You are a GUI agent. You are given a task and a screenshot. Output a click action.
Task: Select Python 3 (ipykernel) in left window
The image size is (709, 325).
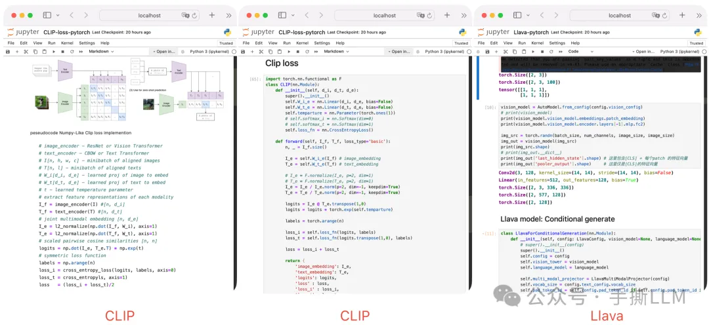point(210,52)
